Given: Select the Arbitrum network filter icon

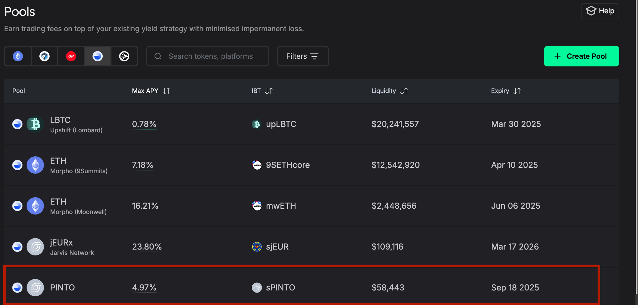Looking at the screenshot, I should [x=44, y=56].
